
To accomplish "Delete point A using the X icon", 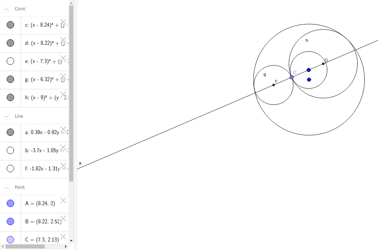I will (63, 200).
